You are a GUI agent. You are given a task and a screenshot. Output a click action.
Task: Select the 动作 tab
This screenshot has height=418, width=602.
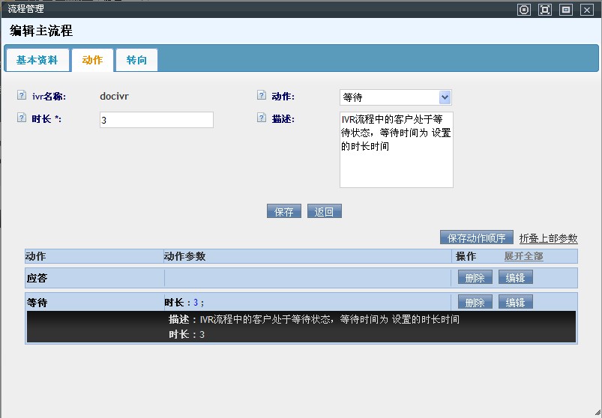[x=92, y=60]
